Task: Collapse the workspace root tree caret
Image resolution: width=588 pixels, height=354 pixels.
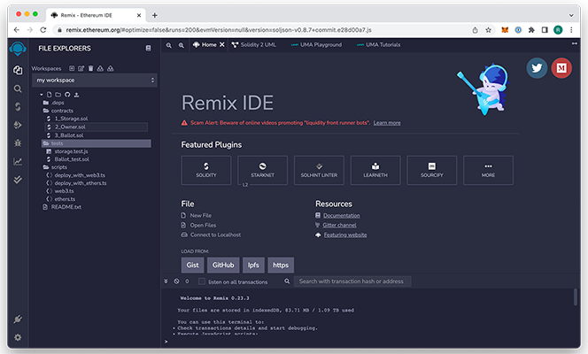Action: click(x=42, y=95)
